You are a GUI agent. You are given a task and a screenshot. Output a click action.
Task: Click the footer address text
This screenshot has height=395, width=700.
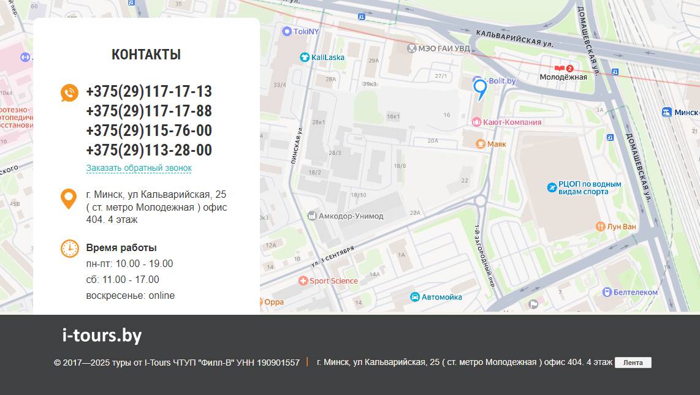464,362
